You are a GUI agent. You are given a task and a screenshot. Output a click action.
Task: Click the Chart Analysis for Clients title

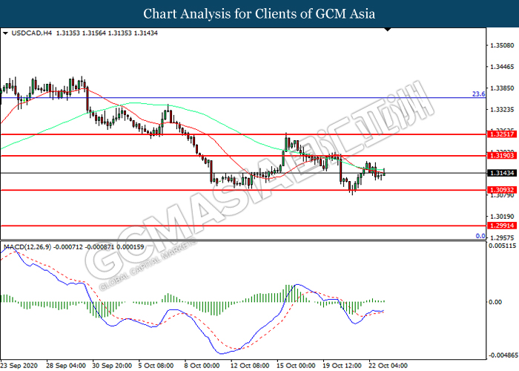pos(259,13)
